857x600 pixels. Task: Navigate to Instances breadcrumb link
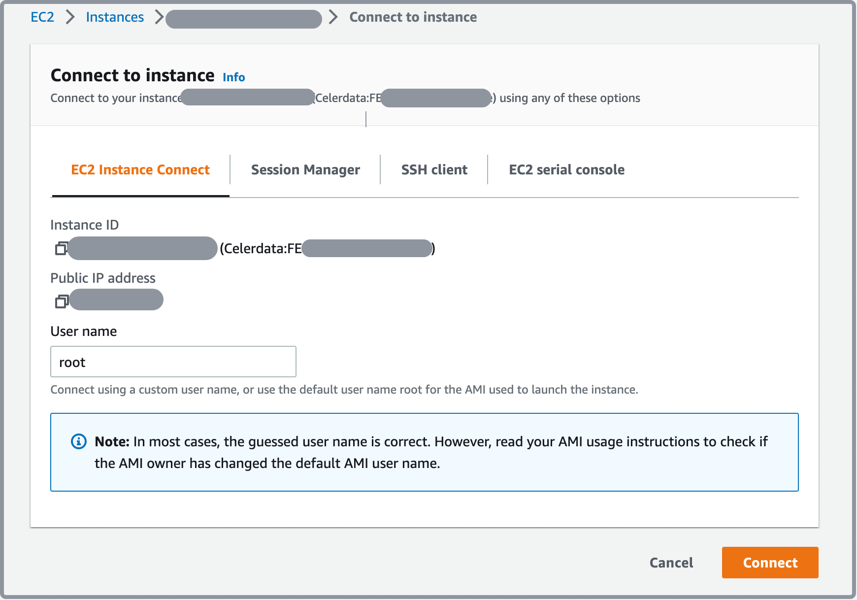point(115,17)
